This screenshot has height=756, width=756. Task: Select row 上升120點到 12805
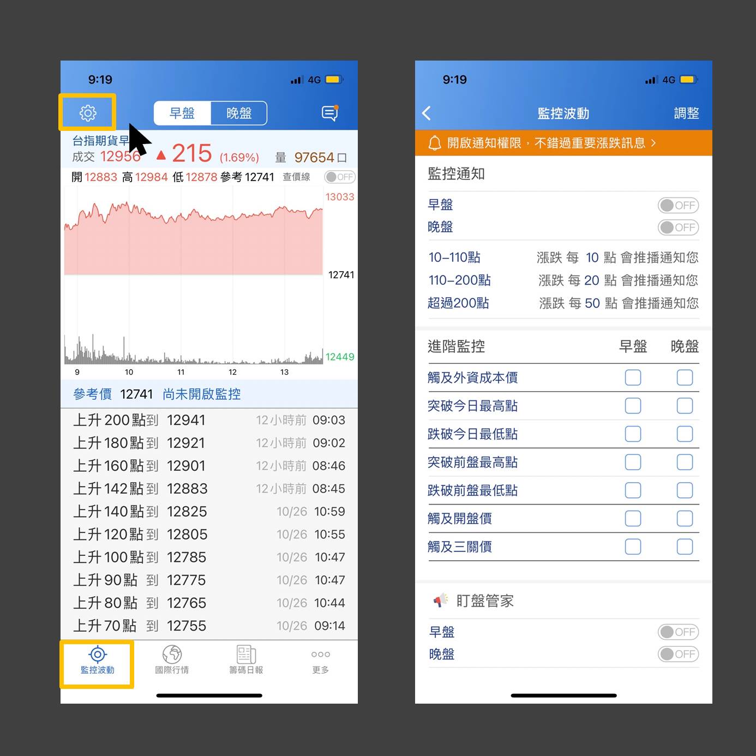(209, 535)
